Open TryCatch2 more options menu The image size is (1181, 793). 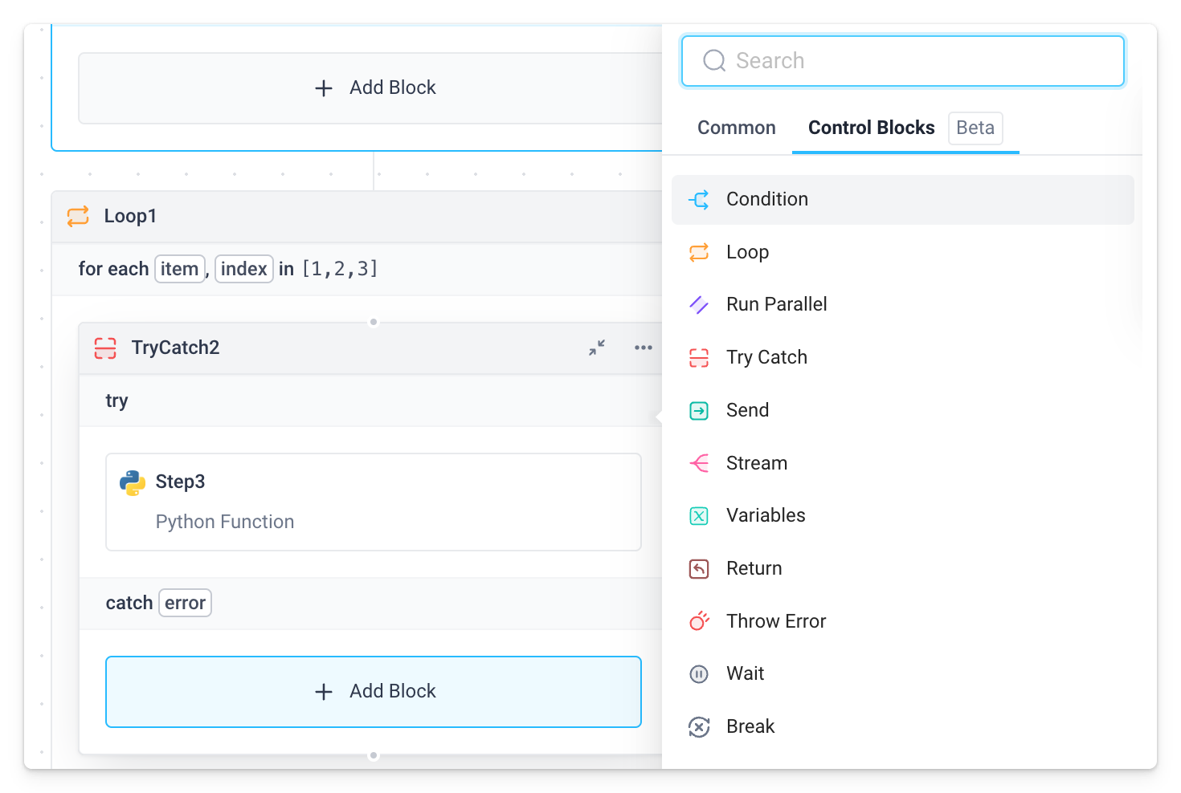(644, 348)
